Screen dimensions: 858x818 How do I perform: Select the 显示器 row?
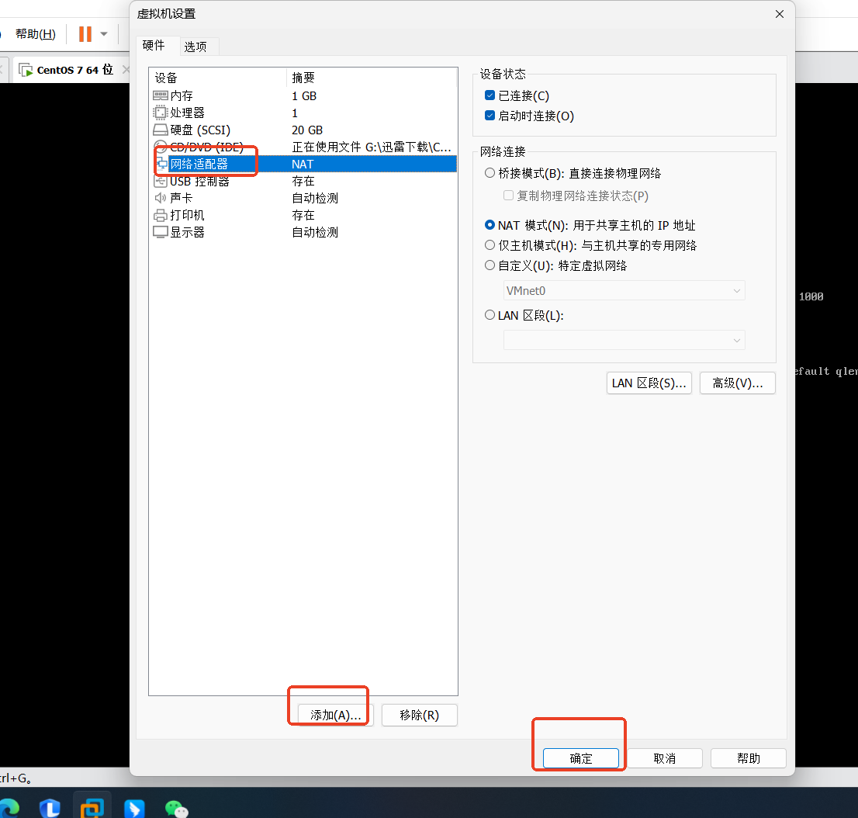[303, 232]
